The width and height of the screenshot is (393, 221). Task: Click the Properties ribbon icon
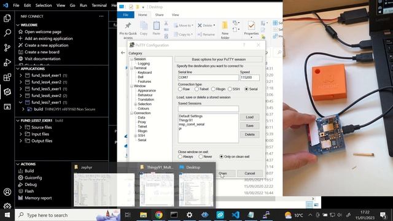[x=251, y=26]
